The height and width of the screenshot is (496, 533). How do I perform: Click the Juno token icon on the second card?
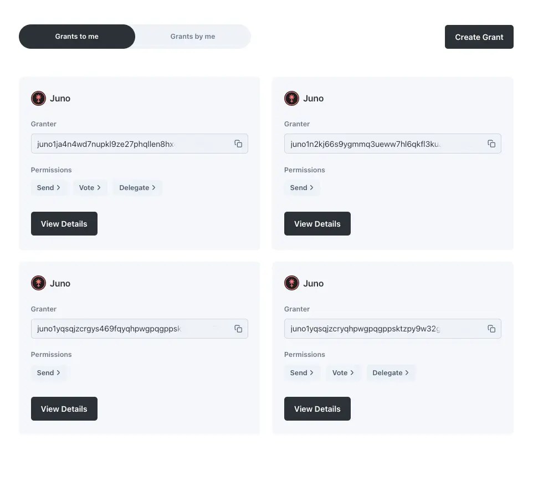point(291,98)
